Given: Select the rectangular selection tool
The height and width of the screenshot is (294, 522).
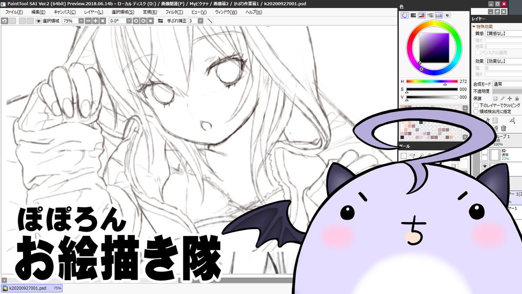Looking at the screenshot, I should (404, 155).
